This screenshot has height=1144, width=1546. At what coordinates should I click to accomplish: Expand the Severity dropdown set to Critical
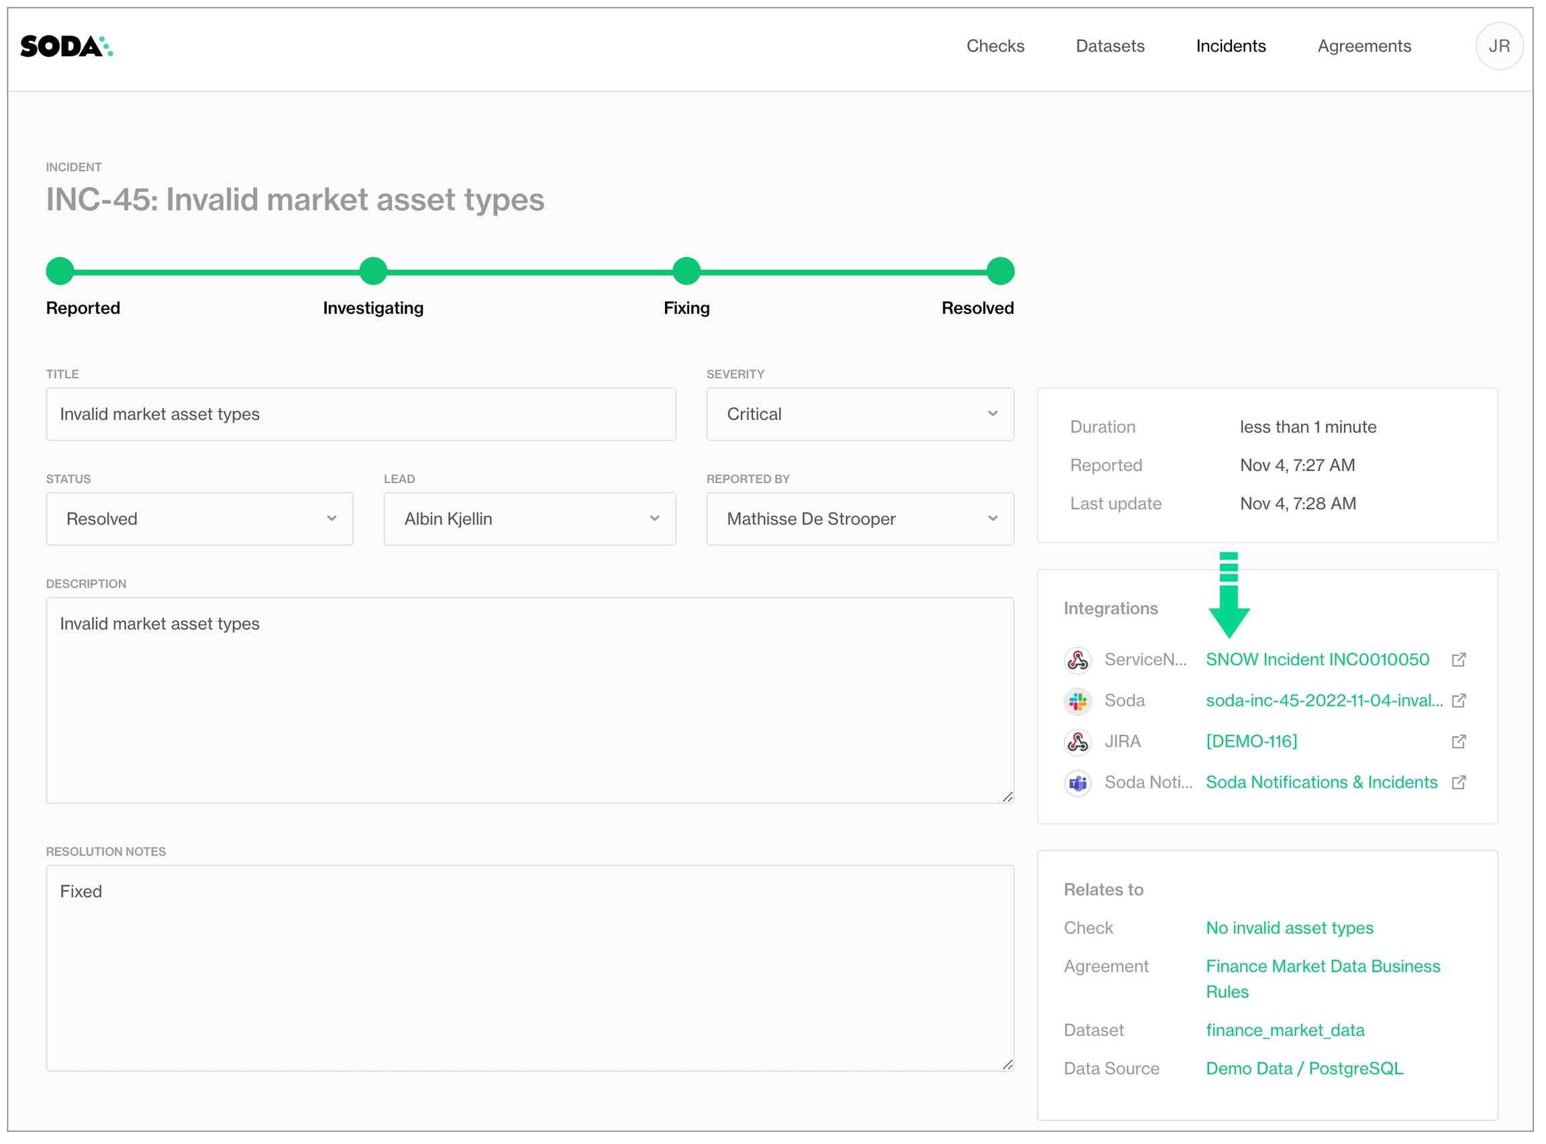(860, 414)
